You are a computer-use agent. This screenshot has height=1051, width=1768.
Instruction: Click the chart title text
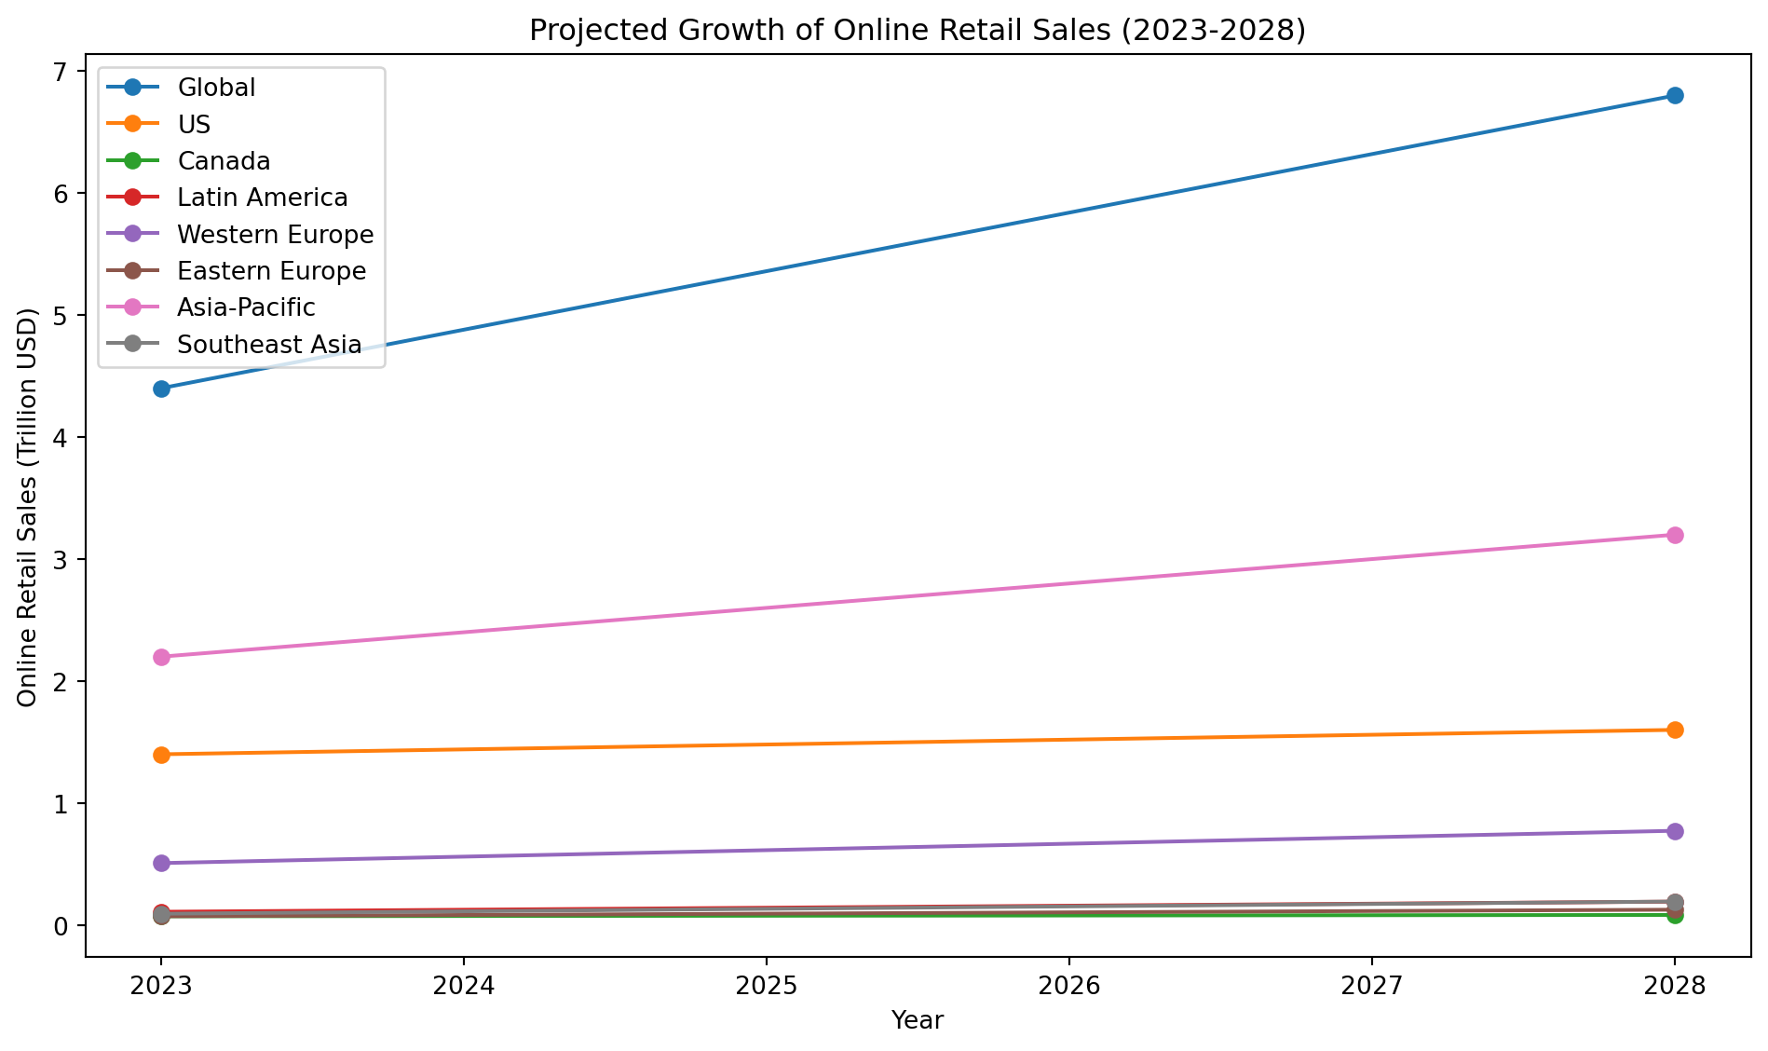point(918,31)
